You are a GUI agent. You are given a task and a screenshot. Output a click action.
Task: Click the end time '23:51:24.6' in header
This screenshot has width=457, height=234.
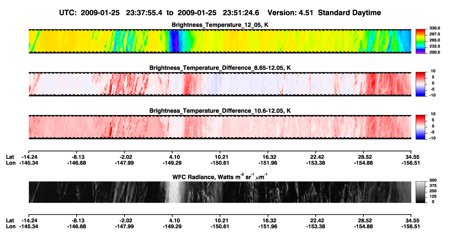click(x=241, y=13)
